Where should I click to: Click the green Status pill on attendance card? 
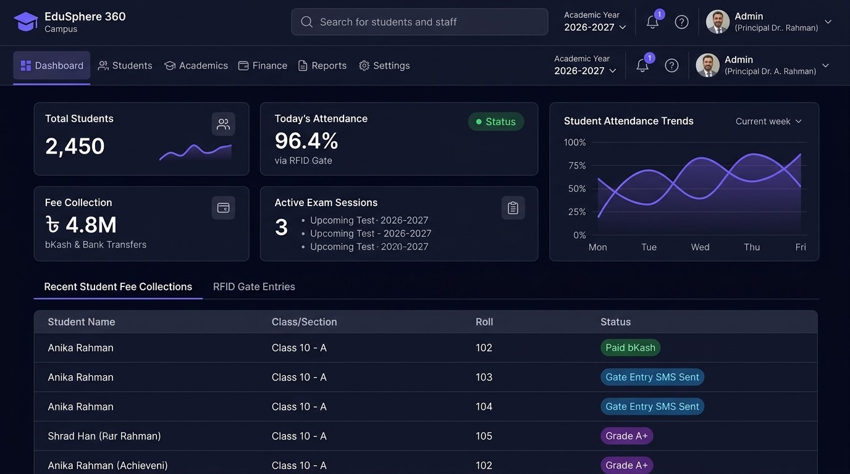496,122
